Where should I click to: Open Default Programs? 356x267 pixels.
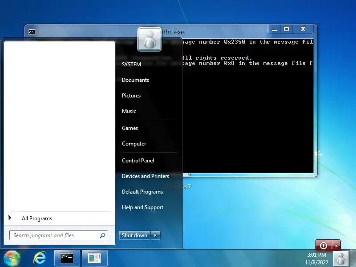pyautogui.click(x=142, y=192)
